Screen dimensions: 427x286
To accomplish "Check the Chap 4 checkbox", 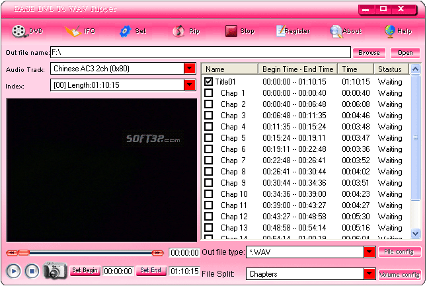I will tap(209, 127).
